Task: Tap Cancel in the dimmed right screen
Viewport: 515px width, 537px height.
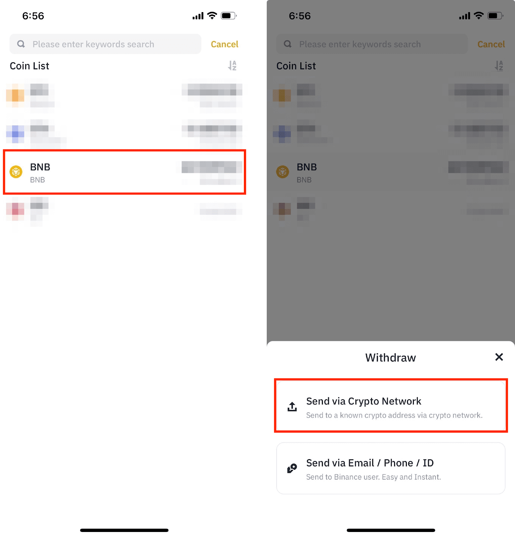Action: tap(491, 44)
